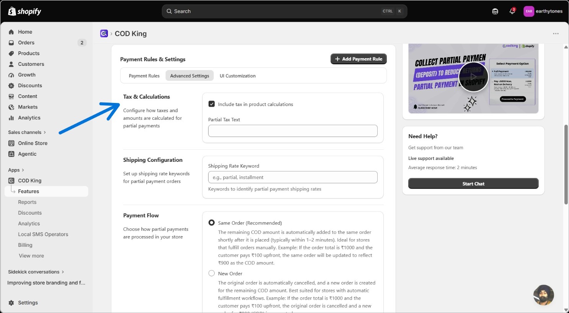
Task: Click the Content icon
Action: pos(11,96)
